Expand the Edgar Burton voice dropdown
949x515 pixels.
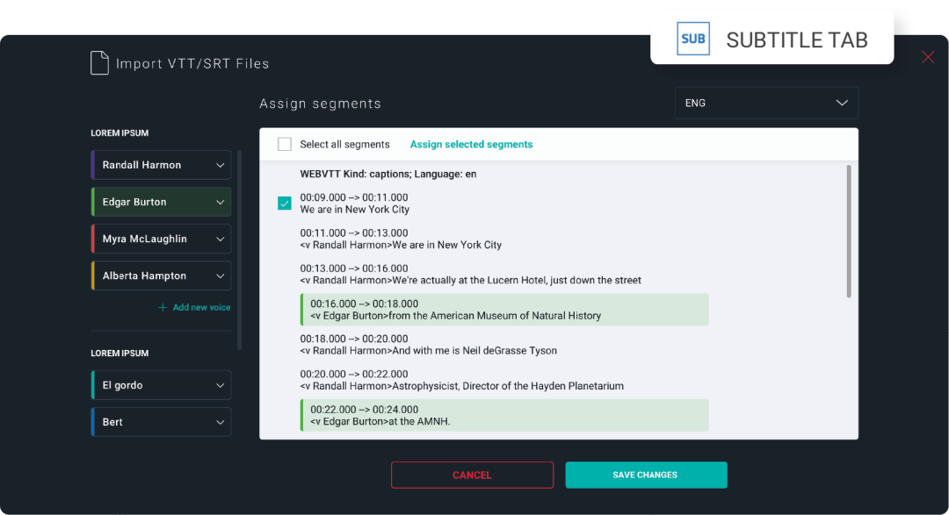(x=221, y=202)
